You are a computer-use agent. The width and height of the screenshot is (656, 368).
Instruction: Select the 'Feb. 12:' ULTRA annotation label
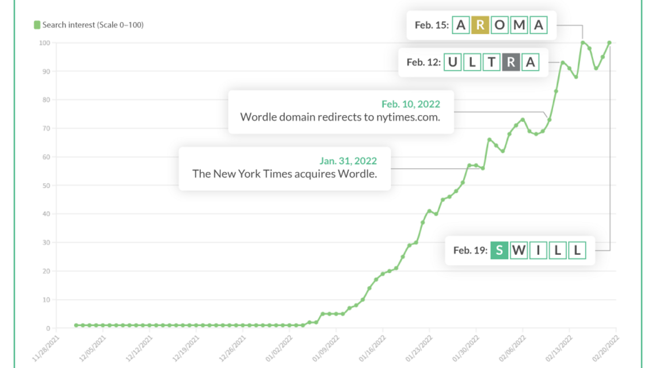[424, 63]
